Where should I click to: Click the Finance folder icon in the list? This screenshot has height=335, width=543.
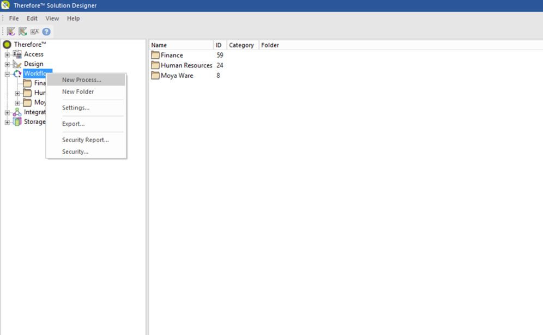tap(155, 55)
